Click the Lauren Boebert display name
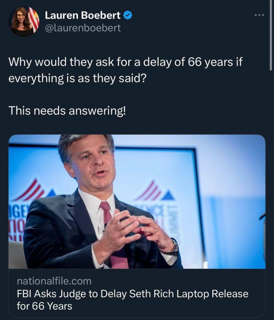 click(83, 15)
